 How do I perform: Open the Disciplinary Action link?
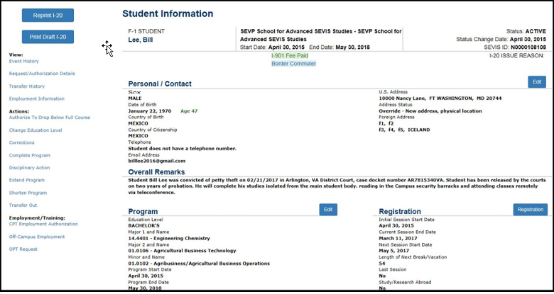(29, 168)
